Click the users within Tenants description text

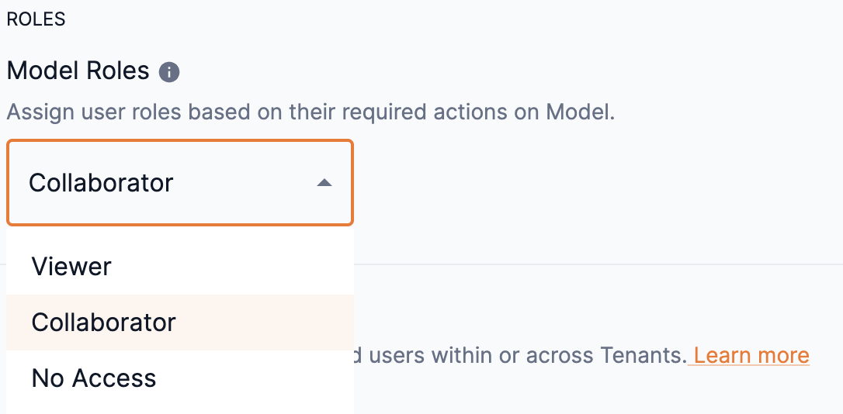(520, 355)
